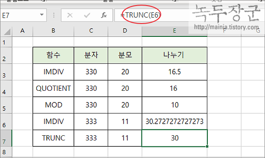Select column C header
Image resolution: width=265 pixels, height=158 pixels.
(x=91, y=31)
